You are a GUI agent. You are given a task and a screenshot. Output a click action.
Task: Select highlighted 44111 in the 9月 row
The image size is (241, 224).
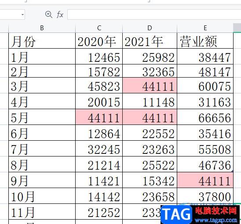tap(205, 180)
